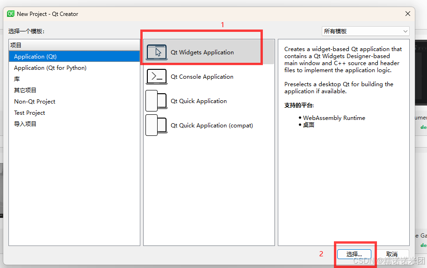This screenshot has width=427, height=268.
Task: Select the 库 category
Action: 74,79
